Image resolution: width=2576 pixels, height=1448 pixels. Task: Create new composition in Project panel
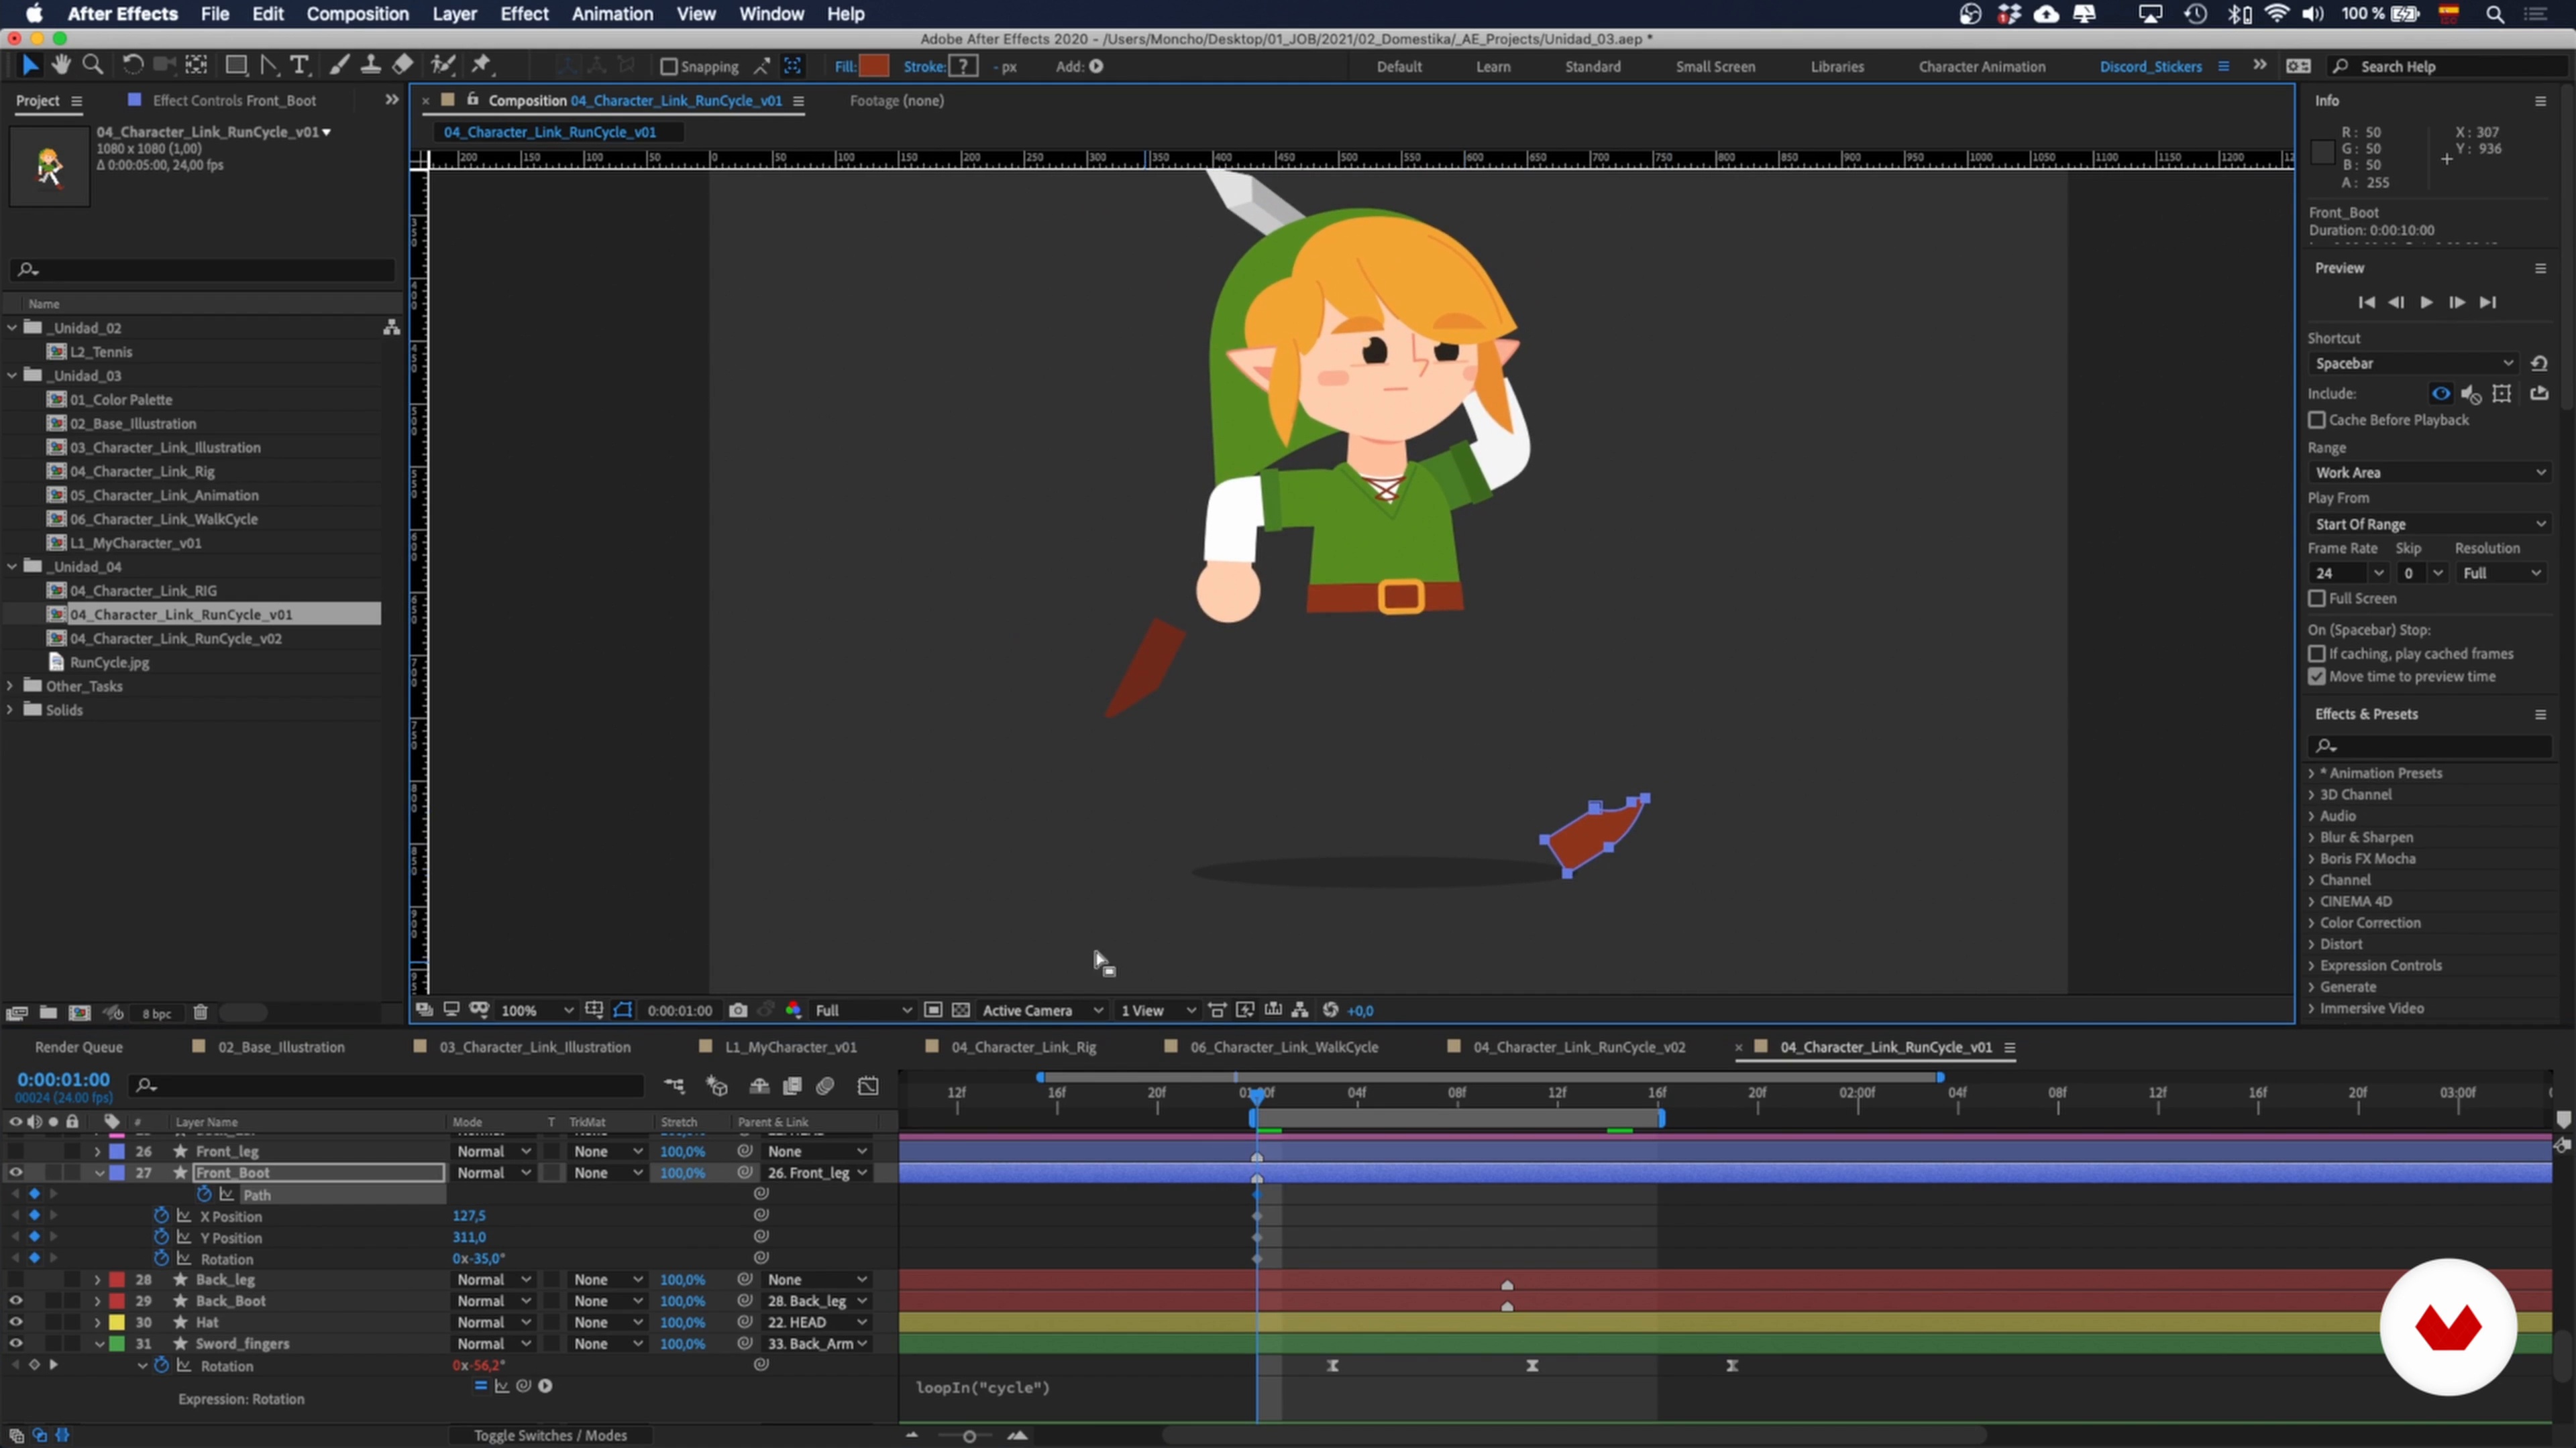[80, 1012]
